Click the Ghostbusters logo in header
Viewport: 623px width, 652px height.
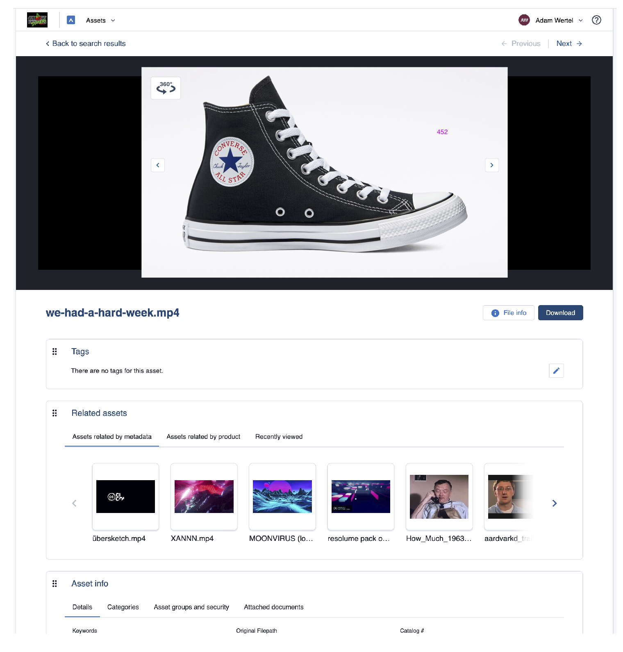[37, 20]
